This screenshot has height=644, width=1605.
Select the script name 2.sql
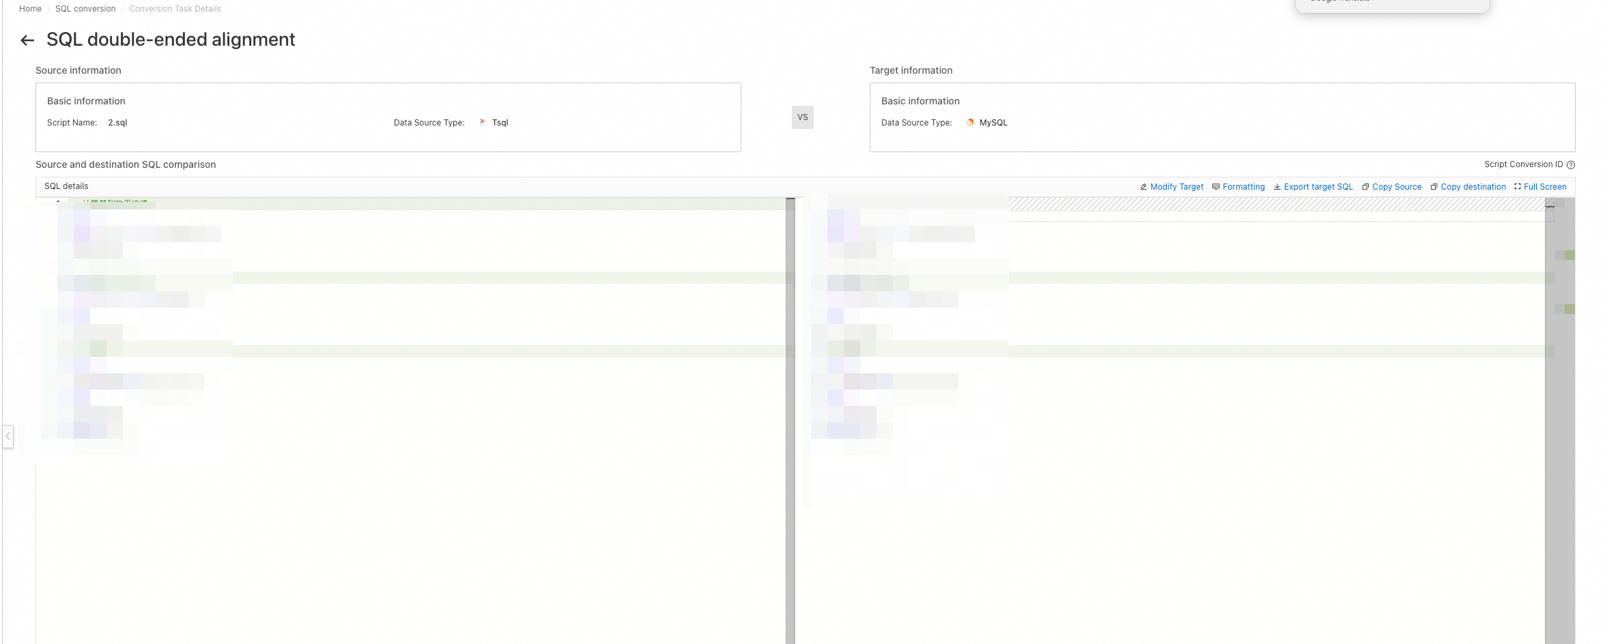point(117,123)
